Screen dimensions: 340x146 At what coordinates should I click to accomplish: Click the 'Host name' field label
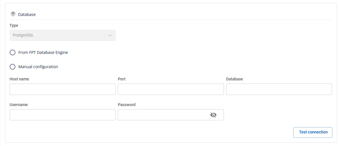(x=19, y=79)
